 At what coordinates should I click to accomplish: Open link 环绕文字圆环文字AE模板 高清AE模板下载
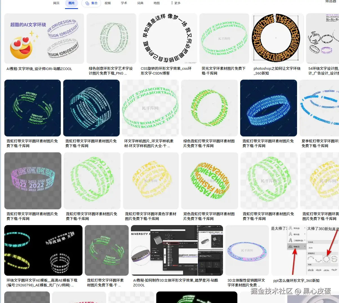(42, 283)
